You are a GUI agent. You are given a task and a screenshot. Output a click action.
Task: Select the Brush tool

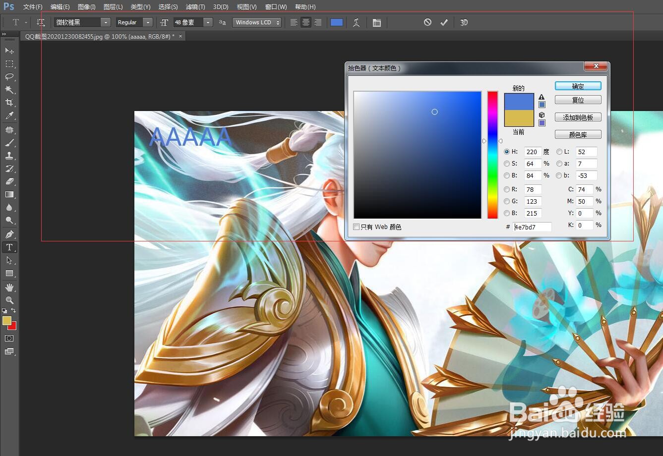[x=9, y=143]
